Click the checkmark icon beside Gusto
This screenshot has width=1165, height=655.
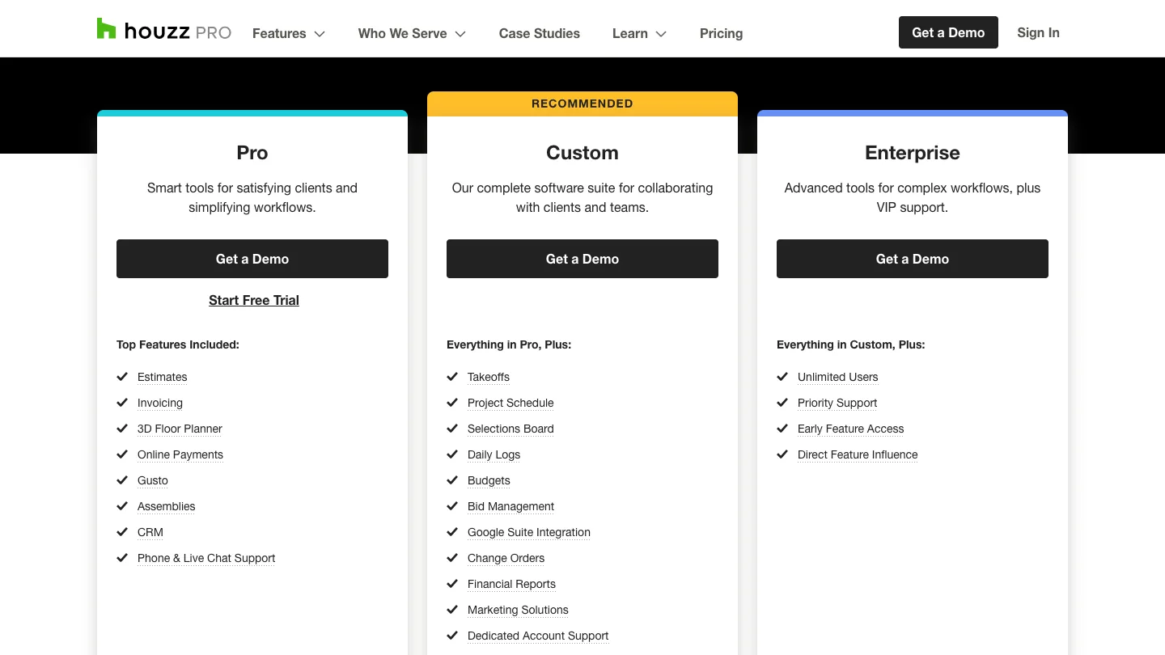coord(122,480)
